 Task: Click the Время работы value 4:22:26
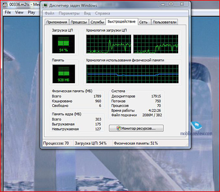(x=155, y=111)
